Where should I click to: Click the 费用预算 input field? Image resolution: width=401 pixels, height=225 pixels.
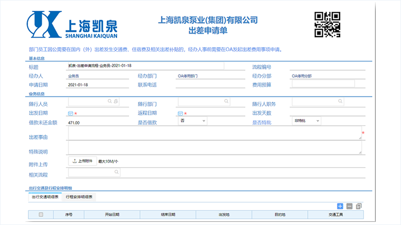point(323,84)
